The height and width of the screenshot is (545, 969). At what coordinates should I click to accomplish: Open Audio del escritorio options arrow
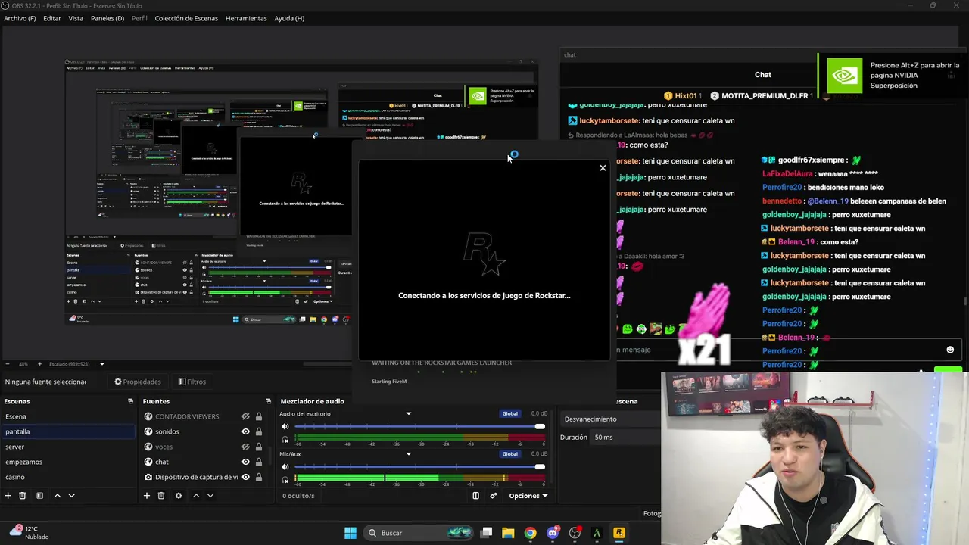pos(409,414)
